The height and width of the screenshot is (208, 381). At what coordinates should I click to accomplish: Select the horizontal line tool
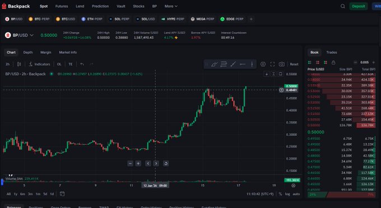(243, 64)
